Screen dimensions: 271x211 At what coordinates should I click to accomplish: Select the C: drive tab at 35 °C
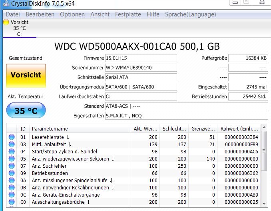19,28
